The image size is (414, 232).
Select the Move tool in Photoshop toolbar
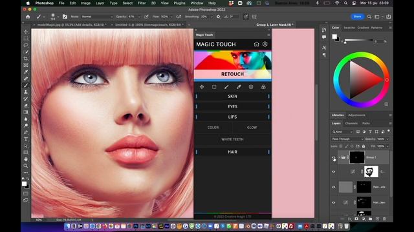[26, 32]
